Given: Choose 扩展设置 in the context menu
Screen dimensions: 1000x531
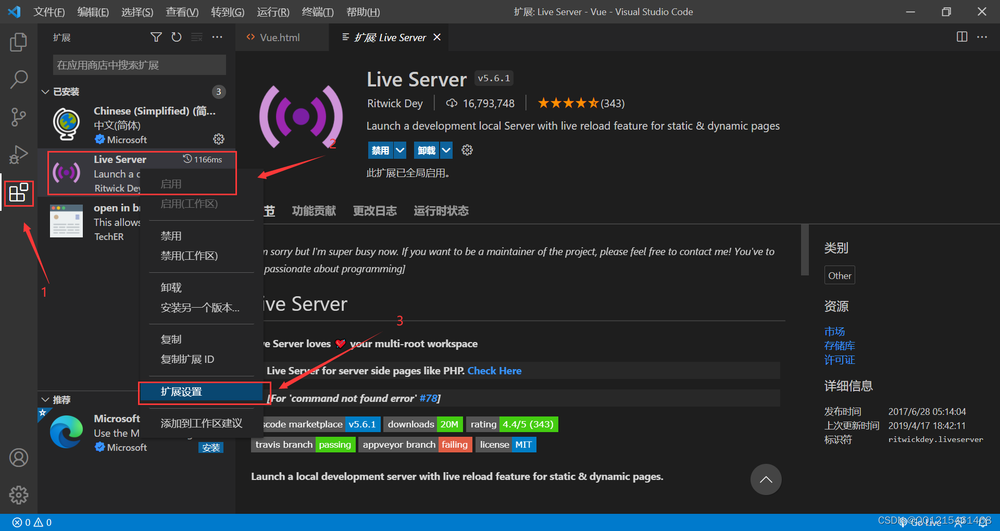Looking at the screenshot, I should coord(202,391).
